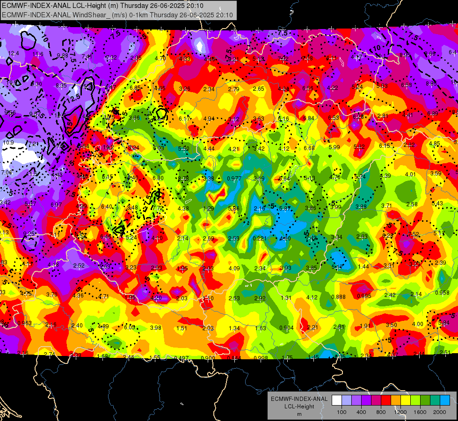Select the grid value 6.03
This screenshot has width=458, height=421.
point(158,148)
